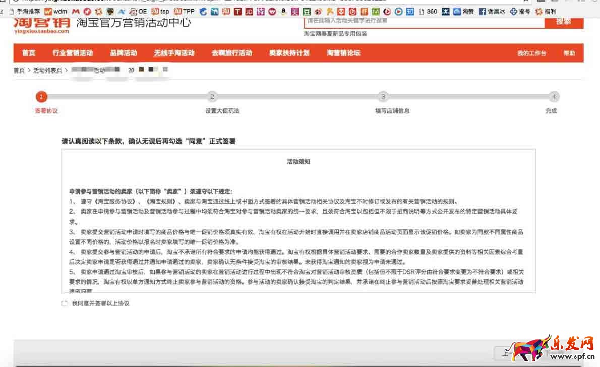Image resolution: width=600 pixels, height=367 pixels.
Task: Open 我的工作台 in the navigation bar
Action: tap(531, 53)
